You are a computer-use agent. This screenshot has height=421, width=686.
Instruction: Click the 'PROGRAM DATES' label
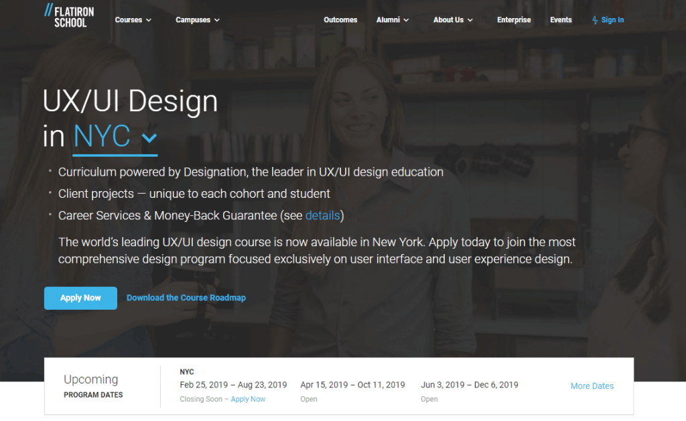click(x=93, y=395)
